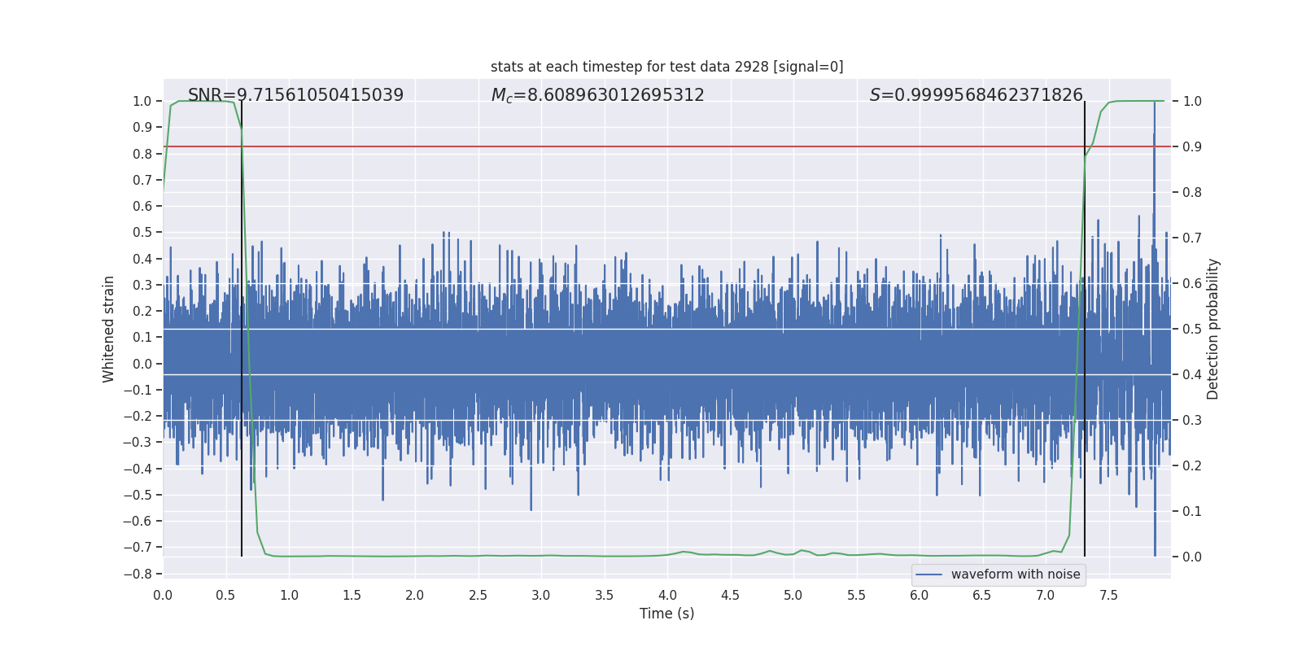Click the Time axis tick label 2.0

pos(415,595)
